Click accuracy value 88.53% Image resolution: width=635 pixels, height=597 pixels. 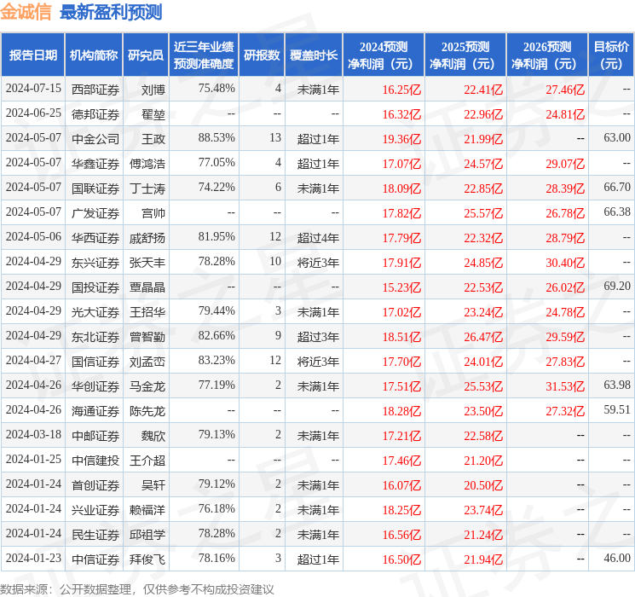pos(216,138)
